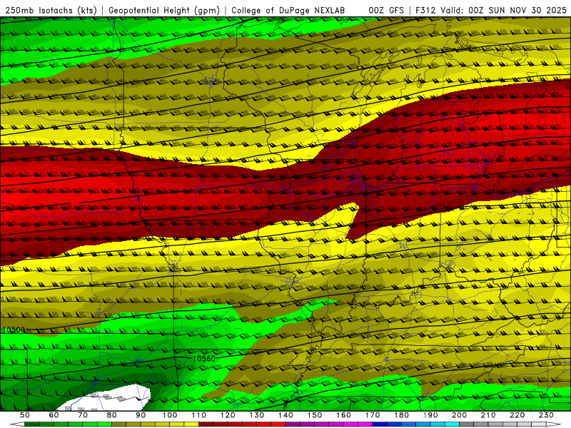Screen dimensions: 571x428
Task: Click the '70' legend value
Action: point(83,415)
